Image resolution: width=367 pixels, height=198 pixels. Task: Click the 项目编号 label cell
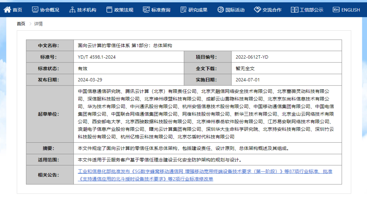(208, 57)
